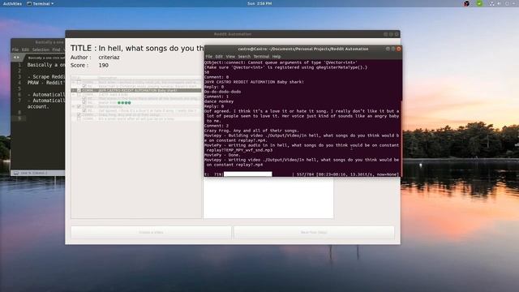The width and height of the screenshot is (519, 292).
Task: Click 'Crazy Frog. Any and all' terminal line
Action: [251, 131]
